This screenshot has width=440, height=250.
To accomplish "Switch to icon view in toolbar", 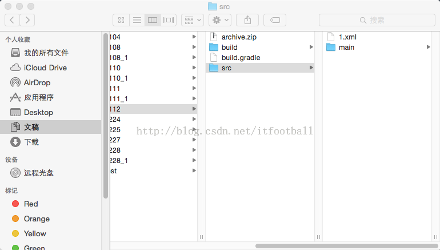I will 121,20.
